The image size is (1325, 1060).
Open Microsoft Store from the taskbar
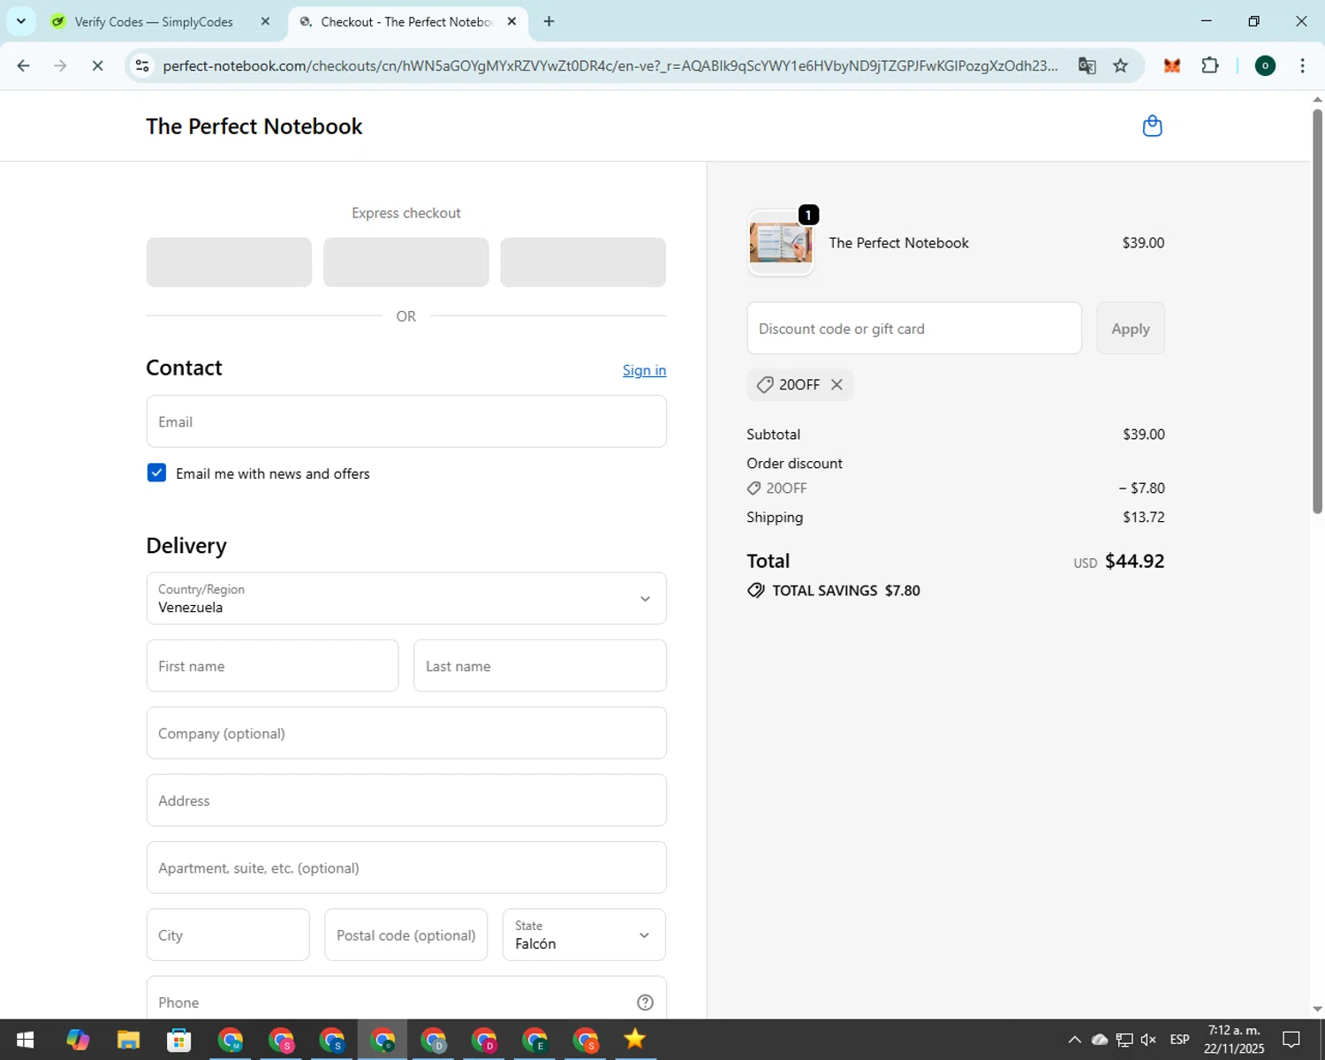tap(179, 1040)
